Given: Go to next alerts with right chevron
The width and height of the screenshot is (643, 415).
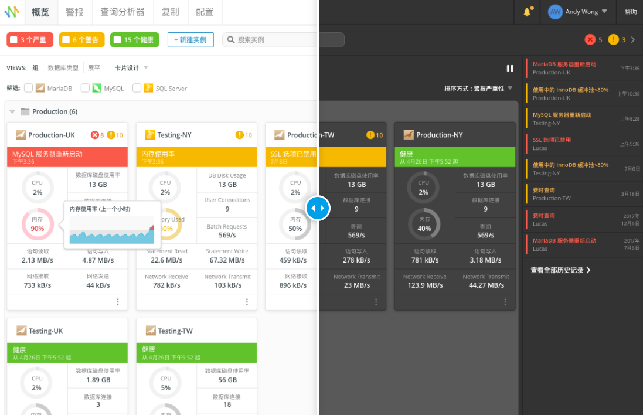Looking at the screenshot, I should 633,40.
